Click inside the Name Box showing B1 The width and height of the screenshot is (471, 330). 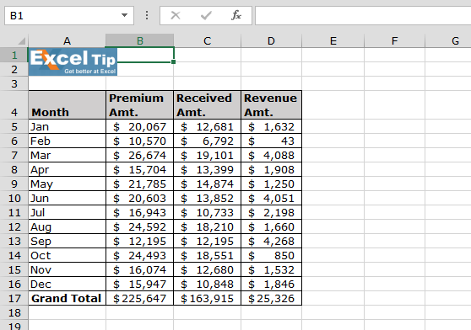(x=63, y=15)
